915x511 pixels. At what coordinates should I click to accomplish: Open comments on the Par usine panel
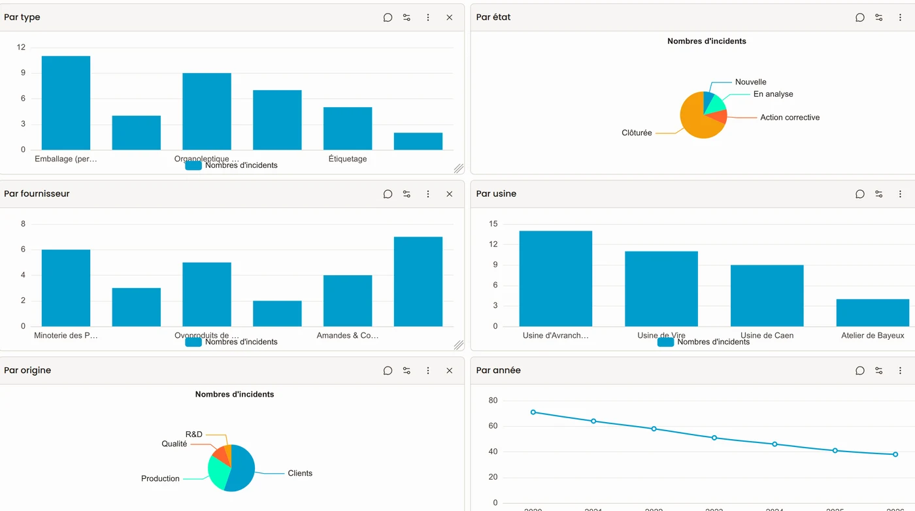860,194
